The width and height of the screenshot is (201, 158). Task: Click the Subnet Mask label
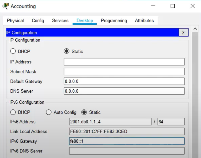23,71
